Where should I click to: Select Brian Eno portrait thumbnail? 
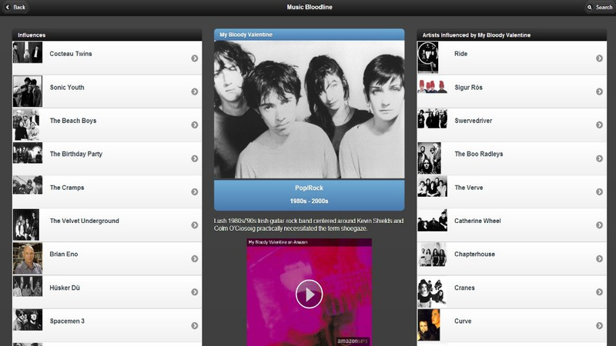click(x=28, y=258)
